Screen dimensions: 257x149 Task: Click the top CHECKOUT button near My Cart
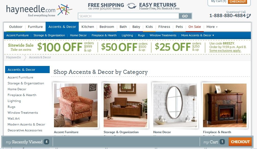coord(237,2)
